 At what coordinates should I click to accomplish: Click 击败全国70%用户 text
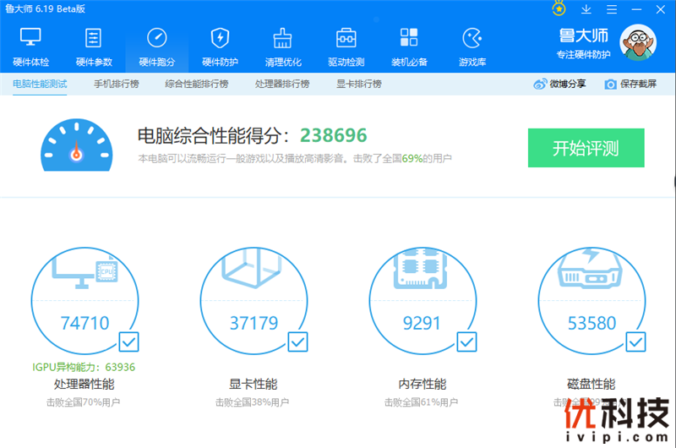click(x=83, y=402)
